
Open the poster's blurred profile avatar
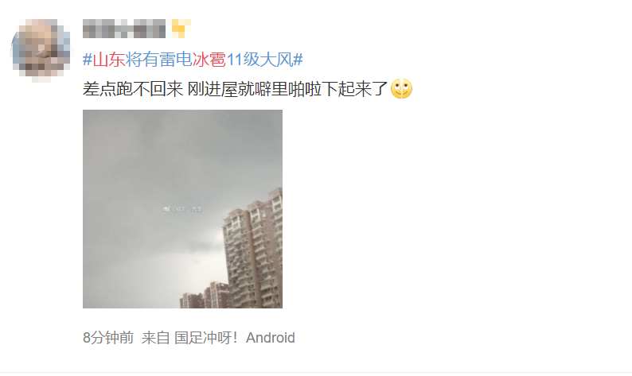(x=41, y=48)
